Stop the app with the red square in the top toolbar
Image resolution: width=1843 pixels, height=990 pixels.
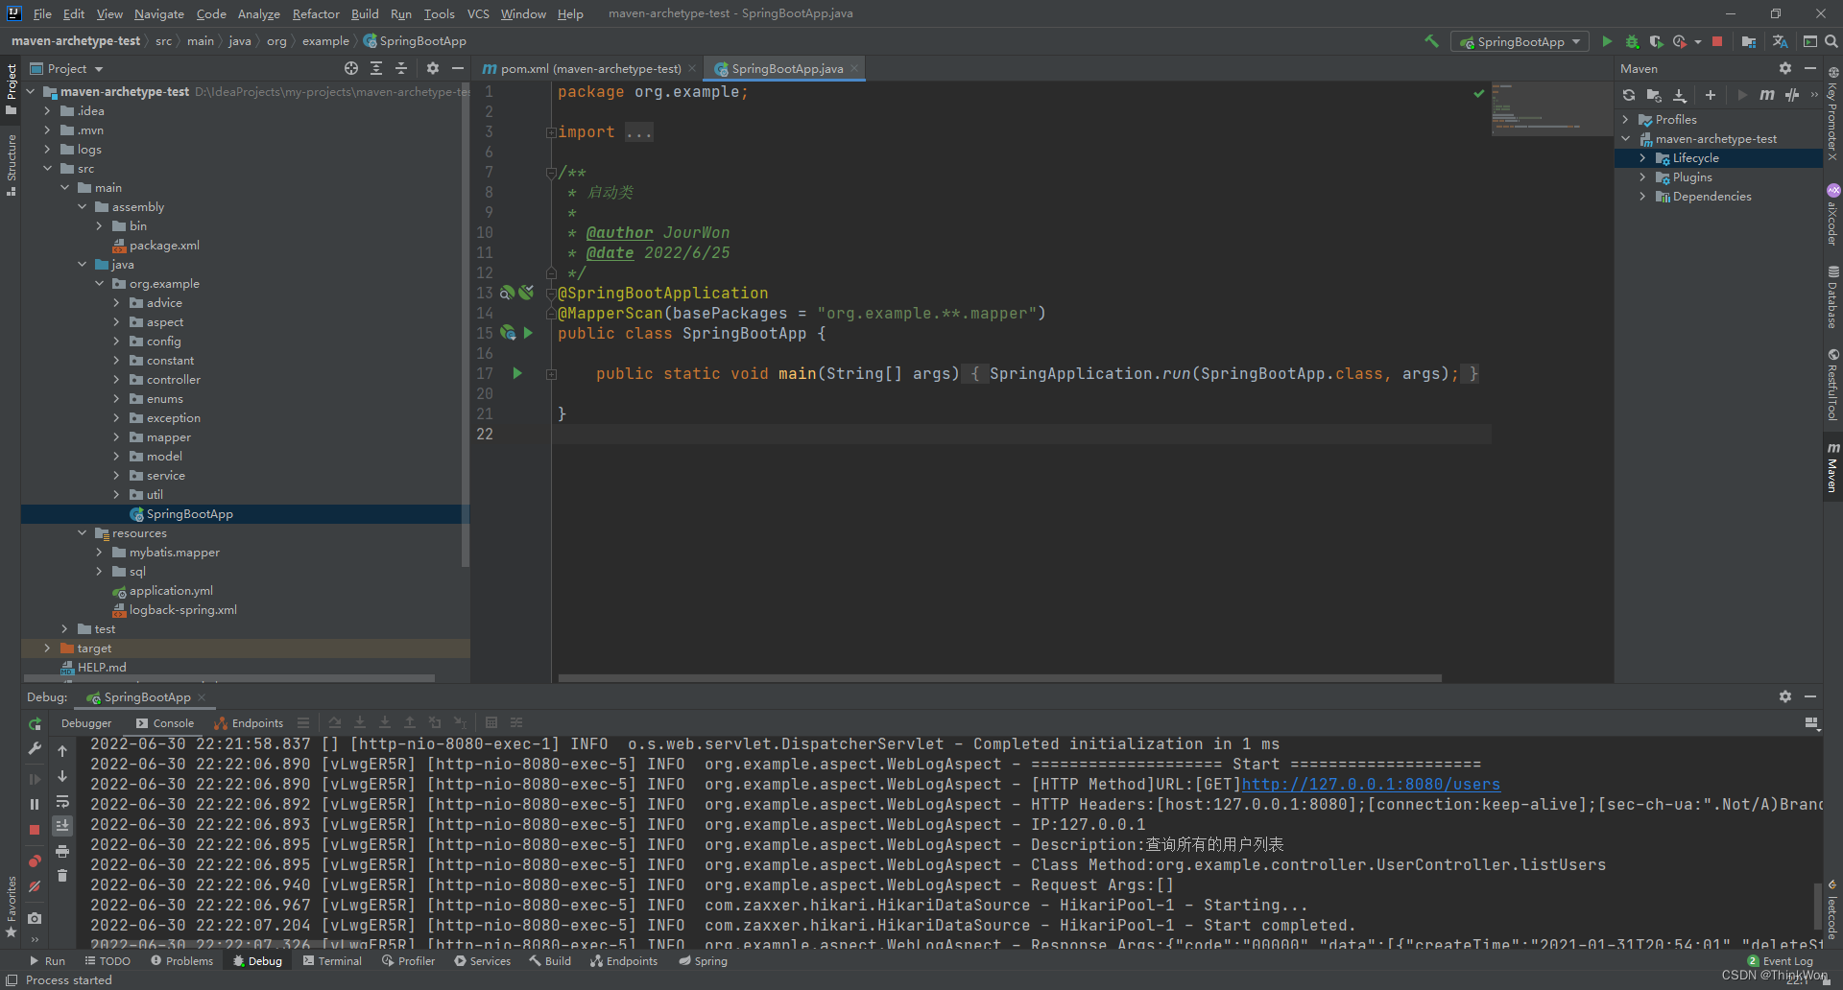pyautogui.click(x=1717, y=41)
